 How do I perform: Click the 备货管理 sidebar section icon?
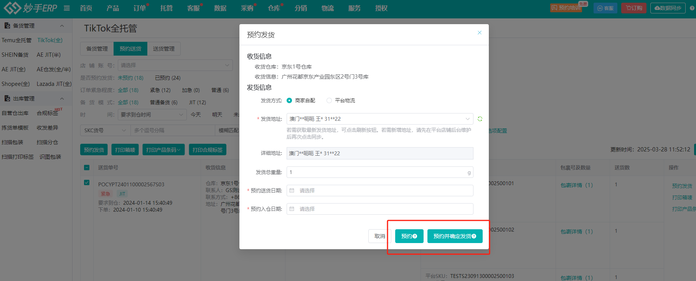coord(7,26)
